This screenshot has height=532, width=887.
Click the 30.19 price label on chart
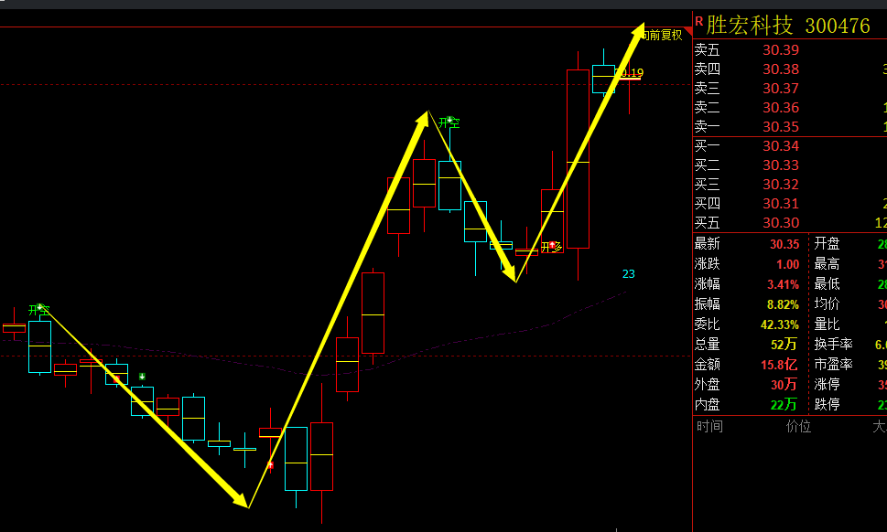coord(630,73)
